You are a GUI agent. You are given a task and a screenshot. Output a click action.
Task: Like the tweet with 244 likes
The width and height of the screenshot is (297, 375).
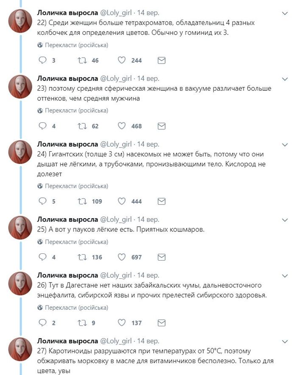122,61
